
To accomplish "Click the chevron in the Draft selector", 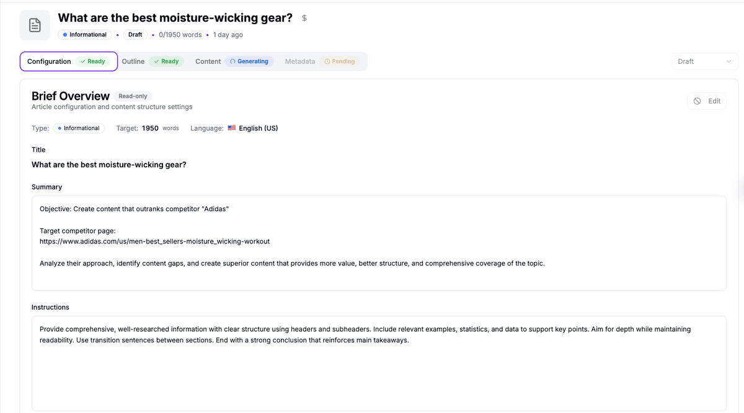I will [728, 61].
